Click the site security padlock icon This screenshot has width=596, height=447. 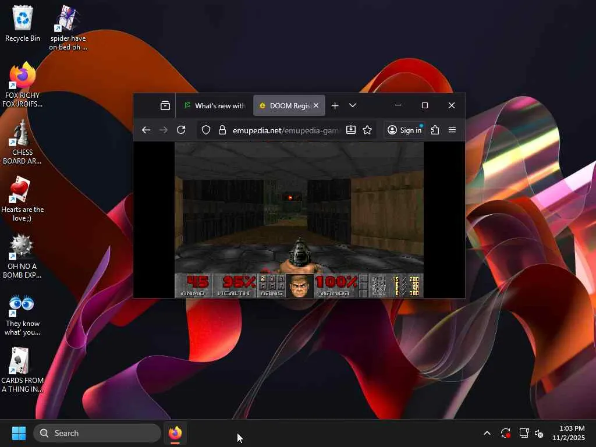(x=222, y=130)
